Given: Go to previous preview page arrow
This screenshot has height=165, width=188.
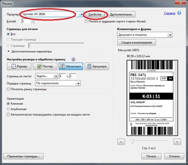Looking at the screenshot, I should [121, 142].
